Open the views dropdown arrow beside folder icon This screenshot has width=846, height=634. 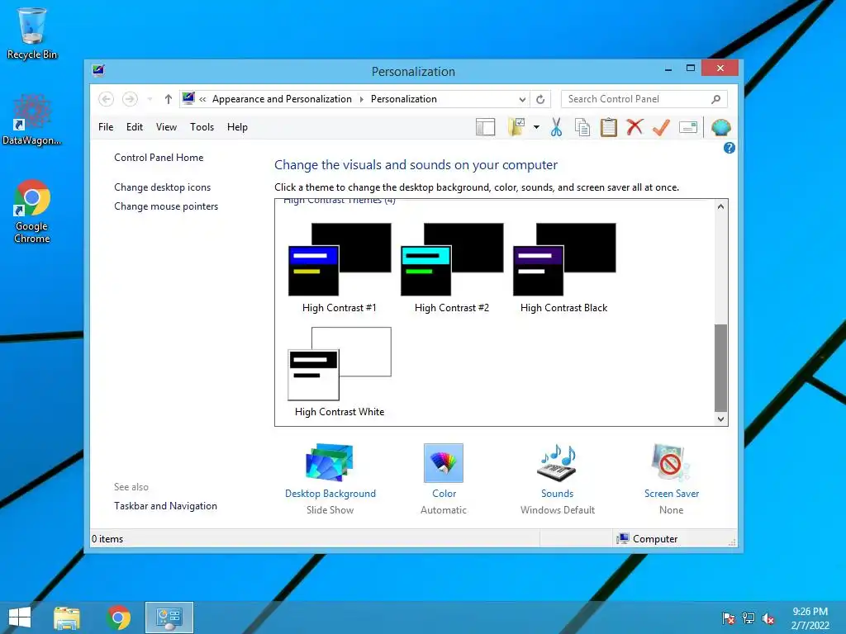[x=536, y=127]
